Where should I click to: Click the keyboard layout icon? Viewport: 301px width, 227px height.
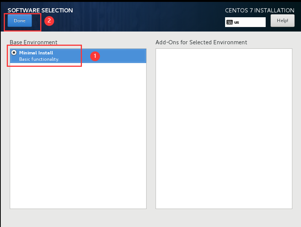(230, 22)
